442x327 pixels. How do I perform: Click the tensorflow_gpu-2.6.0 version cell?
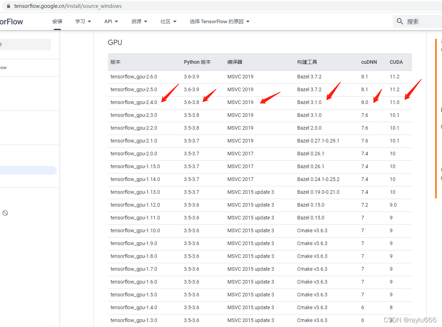pos(134,77)
